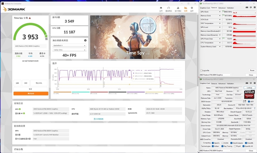Toggle the OpenGL 4.6 checkbox
257x153 pixels.
244,146
